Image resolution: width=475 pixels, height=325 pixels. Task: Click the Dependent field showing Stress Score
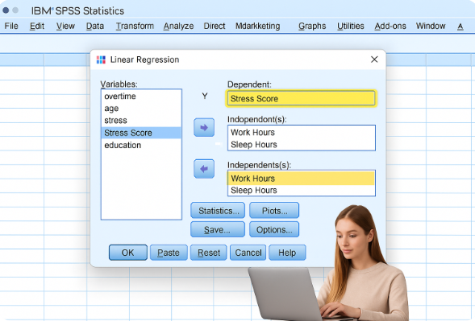[301, 98]
